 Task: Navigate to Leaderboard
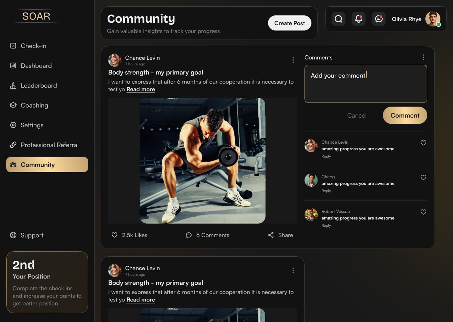pyautogui.click(x=47, y=86)
